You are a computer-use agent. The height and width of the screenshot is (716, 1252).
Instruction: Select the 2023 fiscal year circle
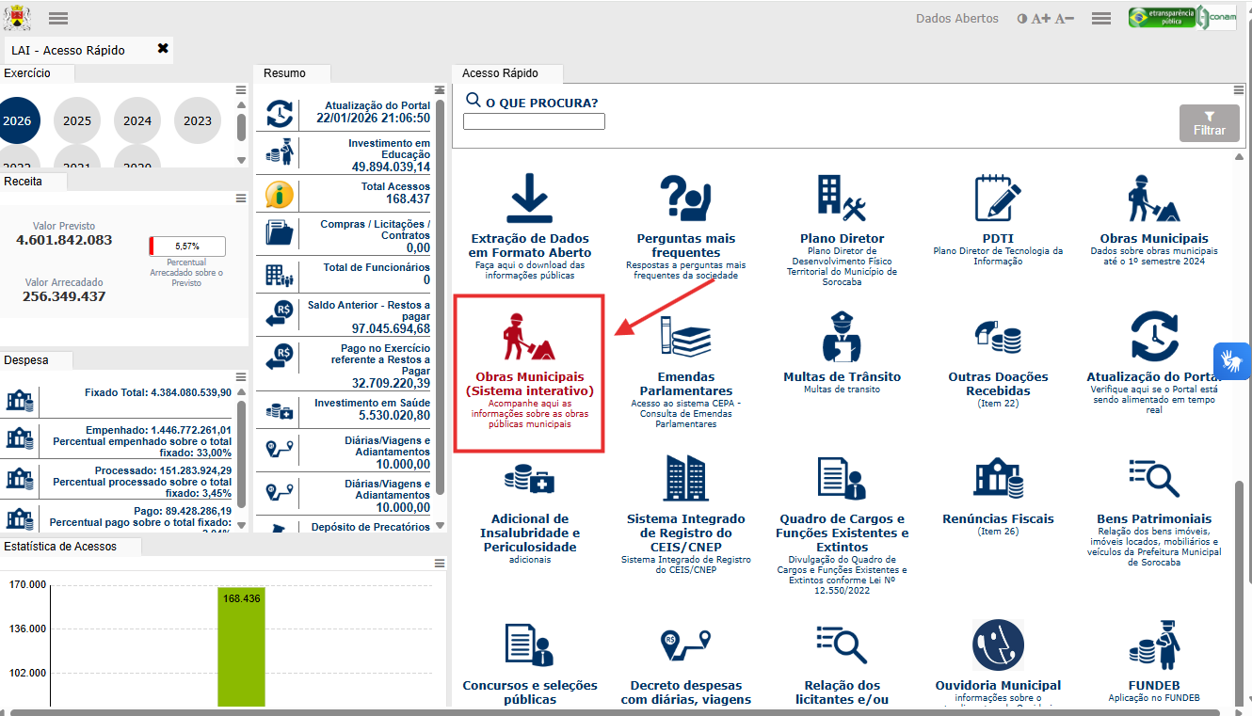pos(198,120)
